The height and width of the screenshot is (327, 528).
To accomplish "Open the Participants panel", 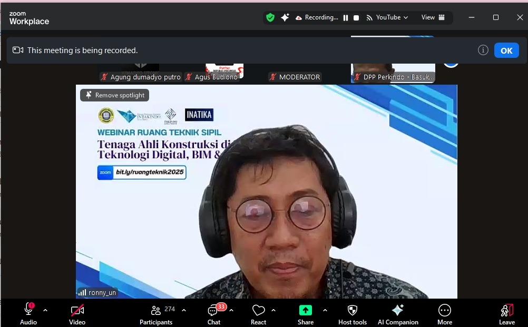I will pos(156,313).
